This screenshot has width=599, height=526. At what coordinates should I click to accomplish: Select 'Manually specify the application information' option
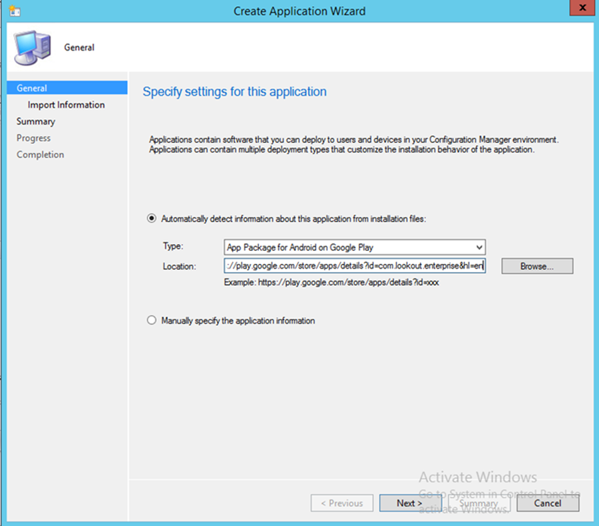click(x=152, y=321)
